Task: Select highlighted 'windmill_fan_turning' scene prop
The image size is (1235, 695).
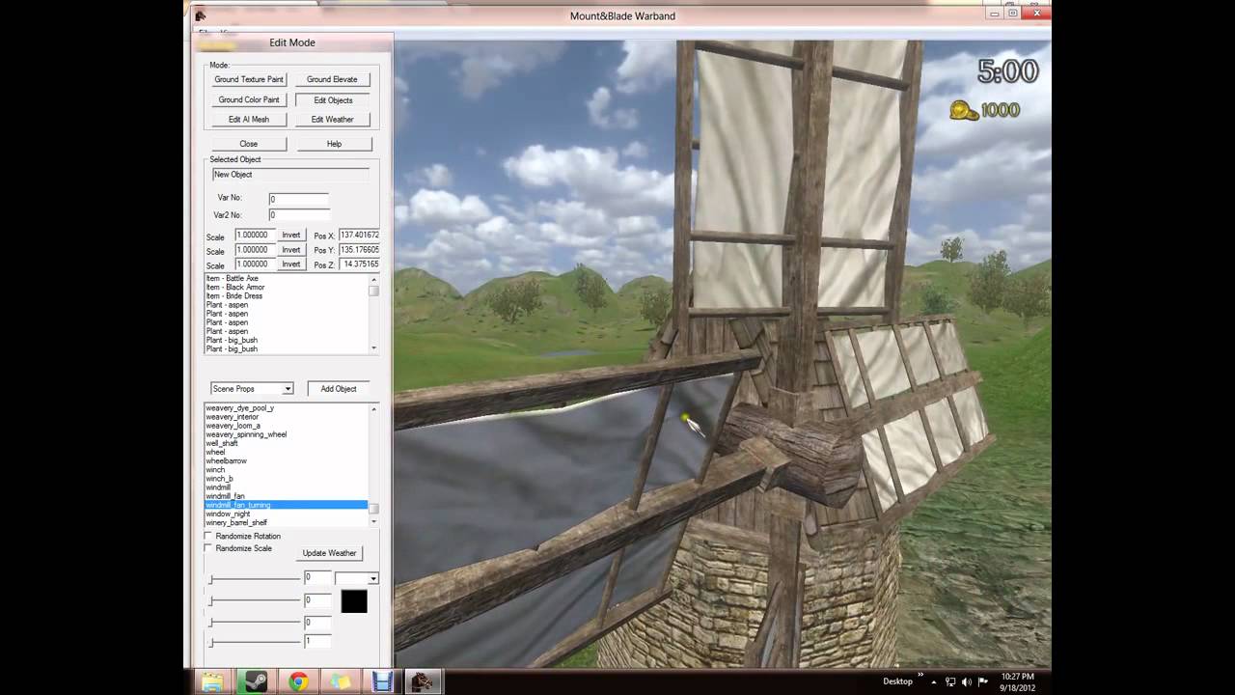Action: (286, 505)
